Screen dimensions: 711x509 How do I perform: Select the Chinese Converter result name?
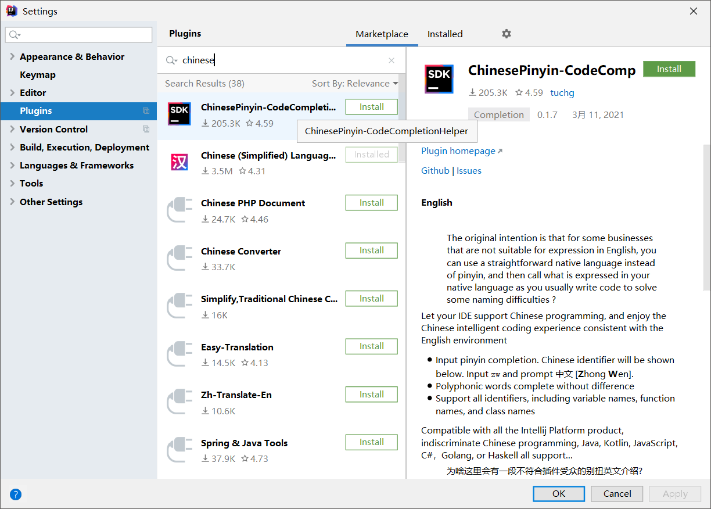241,252
